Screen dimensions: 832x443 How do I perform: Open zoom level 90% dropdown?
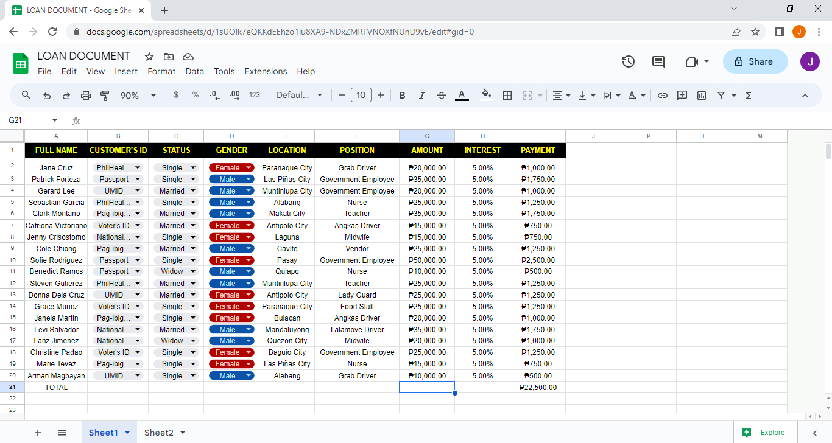point(138,96)
